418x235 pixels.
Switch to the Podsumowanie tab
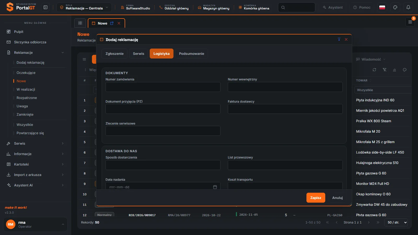[x=191, y=54]
